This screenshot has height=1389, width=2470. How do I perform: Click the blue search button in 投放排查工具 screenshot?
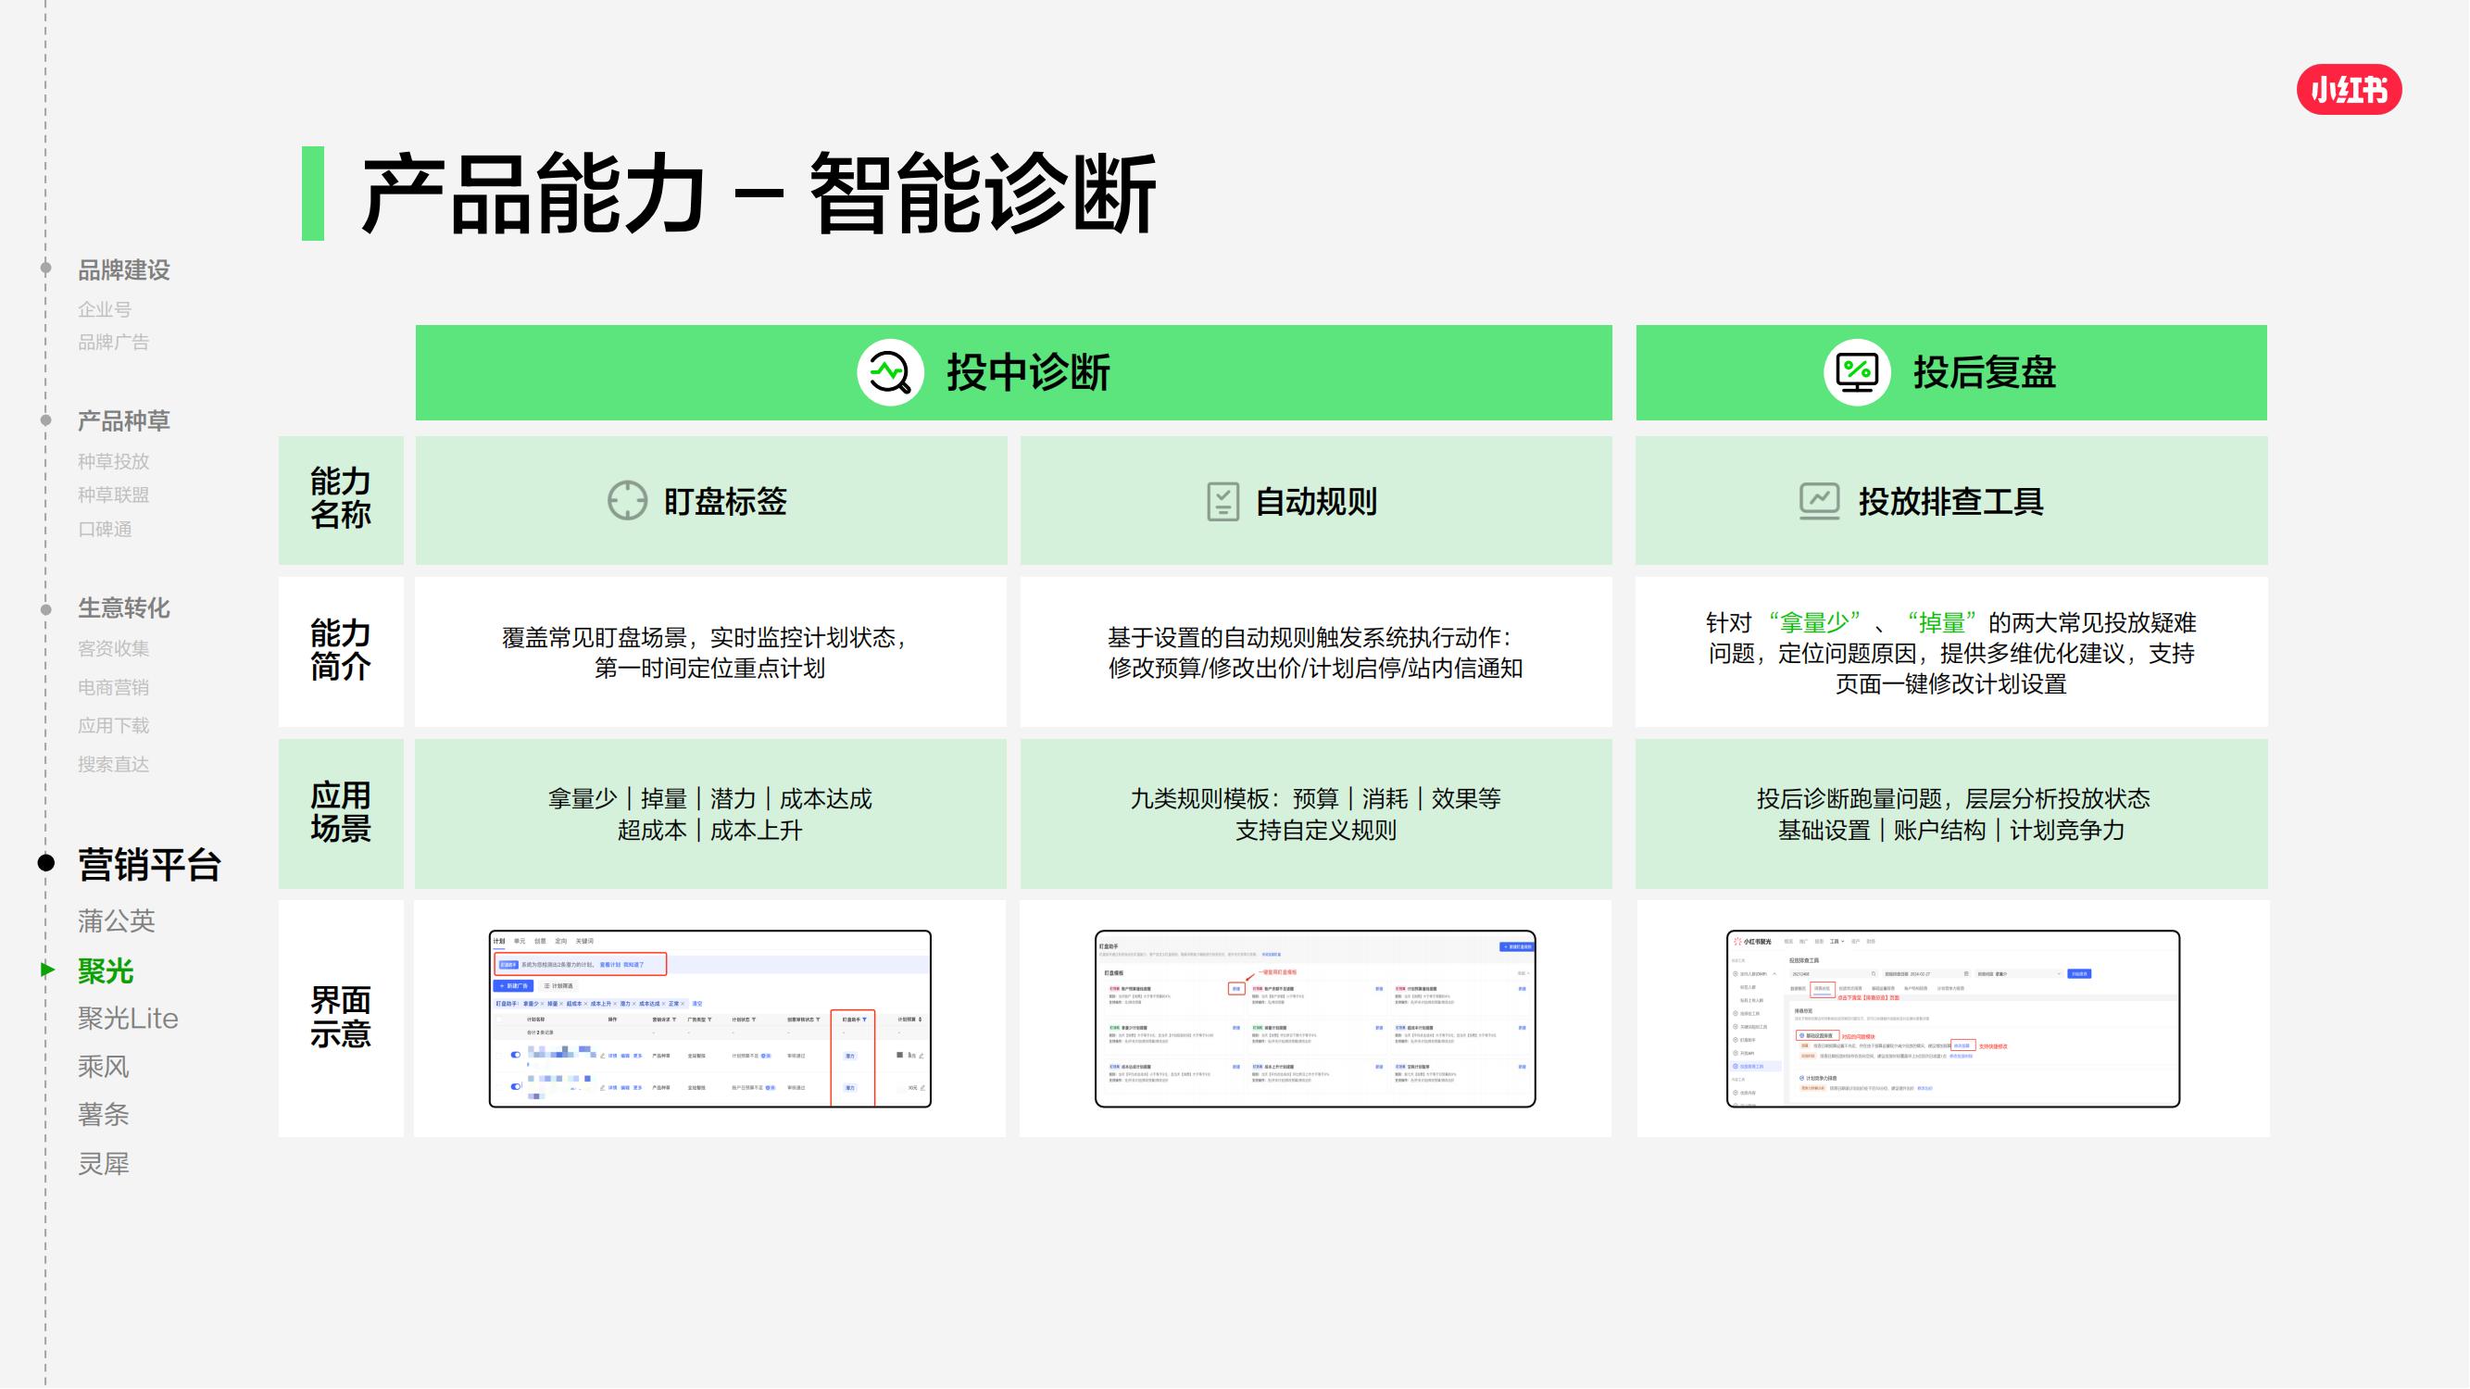click(2079, 974)
